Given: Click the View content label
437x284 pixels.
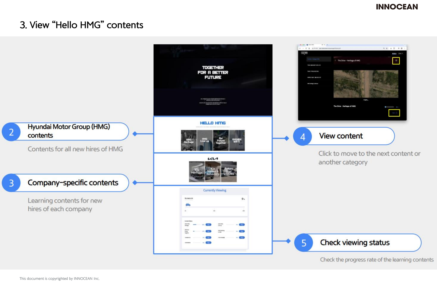Looking at the screenshot, I should tap(341, 136).
